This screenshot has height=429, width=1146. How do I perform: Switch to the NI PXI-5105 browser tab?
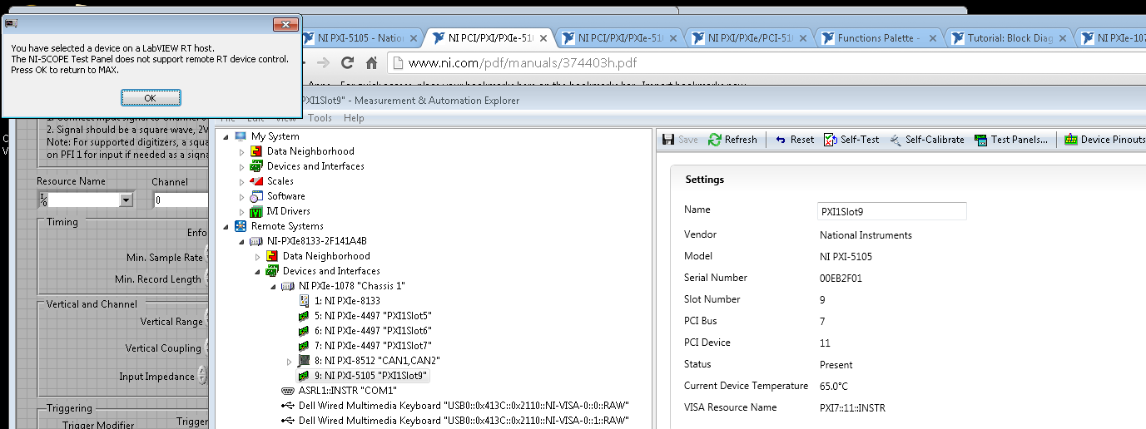363,38
